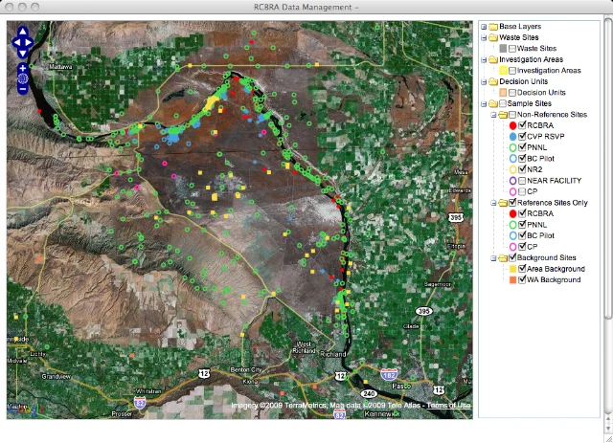
Task: Click the Waste Sites parent folder icon
Action: coord(493,37)
